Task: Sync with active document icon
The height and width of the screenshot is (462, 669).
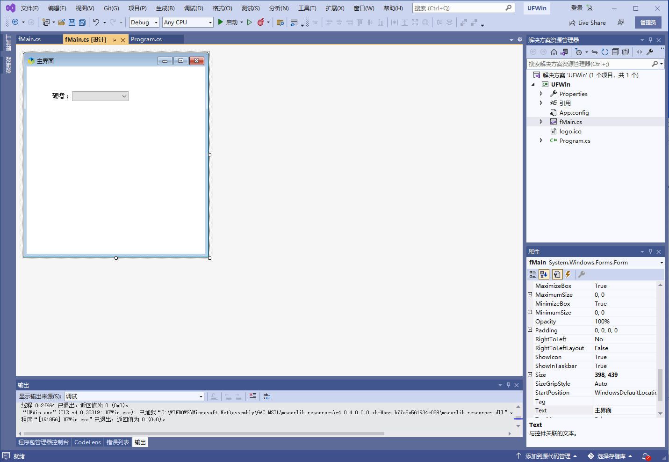Action: tap(595, 52)
